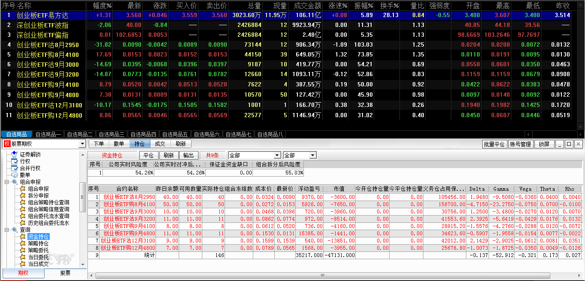Select quote row 创业板ETF购8月4100
The height and width of the screenshot is (281, 585).
[286, 54]
